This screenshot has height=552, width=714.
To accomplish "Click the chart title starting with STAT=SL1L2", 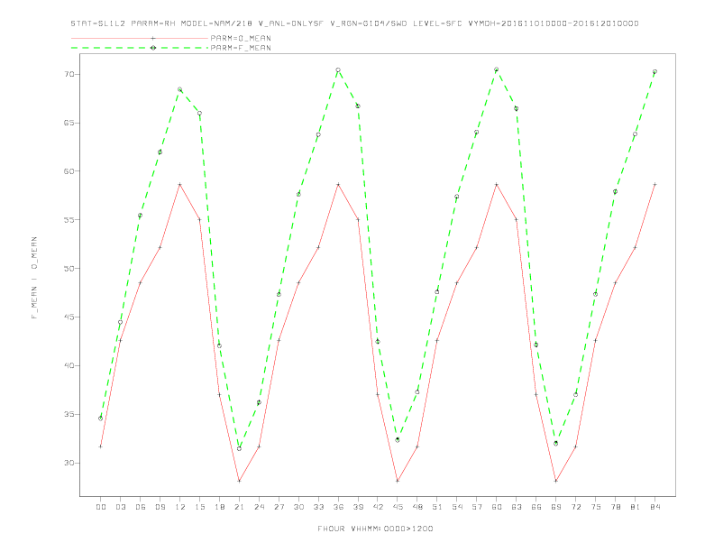I will [x=354, y=23].
